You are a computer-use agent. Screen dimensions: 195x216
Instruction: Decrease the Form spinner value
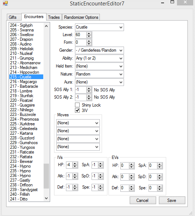tap(89, 44)
